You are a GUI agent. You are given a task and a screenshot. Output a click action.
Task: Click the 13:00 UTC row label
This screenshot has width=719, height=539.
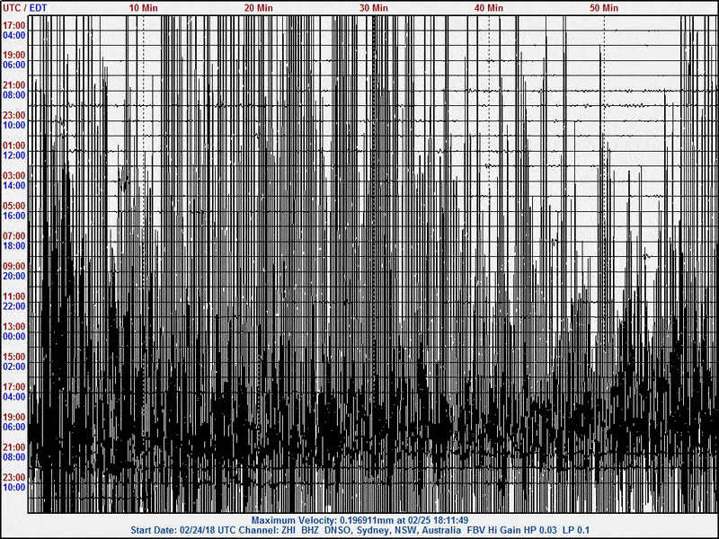pyautogui.click(x=14, y=327)
